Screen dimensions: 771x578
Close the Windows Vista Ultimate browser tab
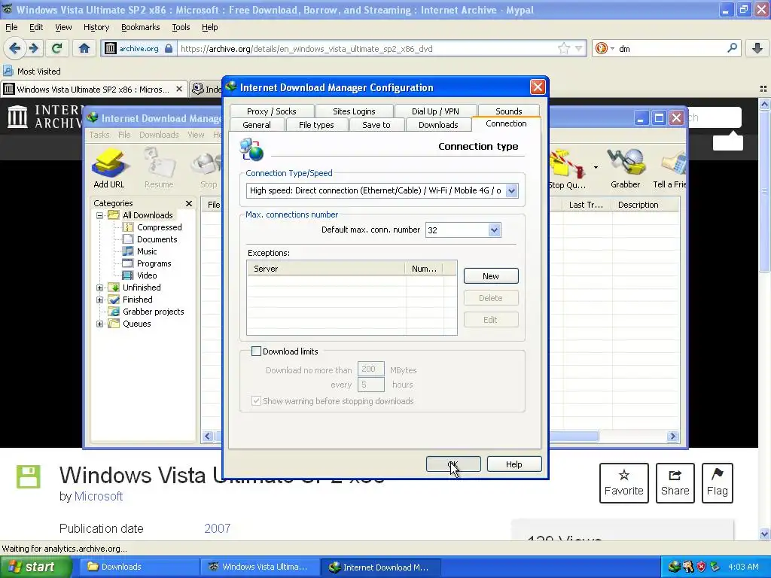pyautogui.click(x=179, y=89)
